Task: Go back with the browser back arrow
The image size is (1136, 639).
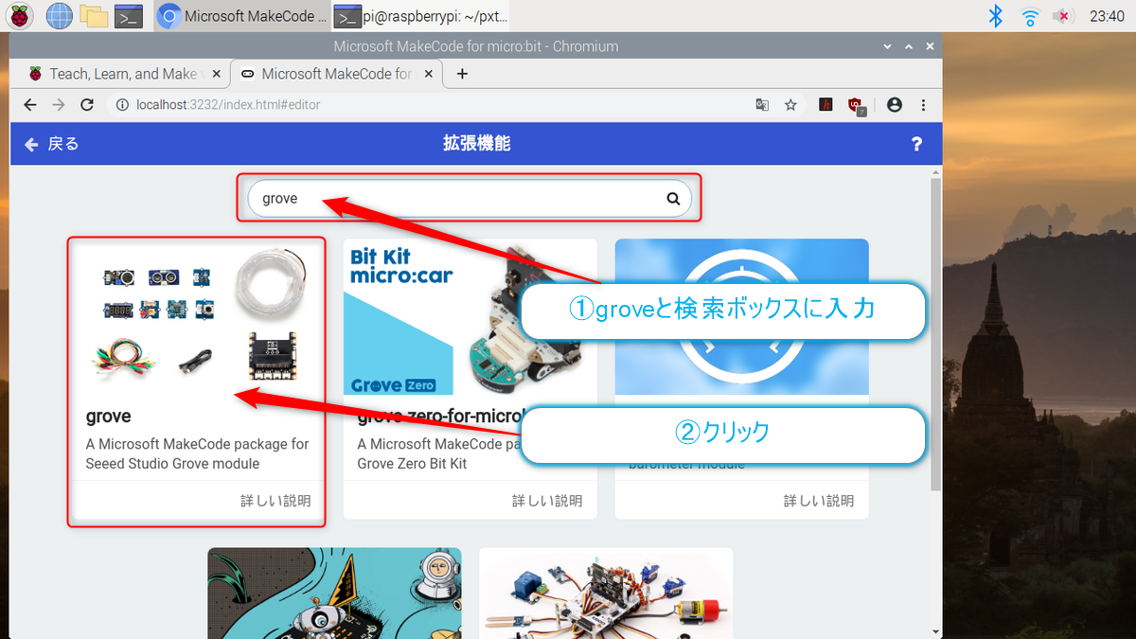Action: (x=30, y=105)
